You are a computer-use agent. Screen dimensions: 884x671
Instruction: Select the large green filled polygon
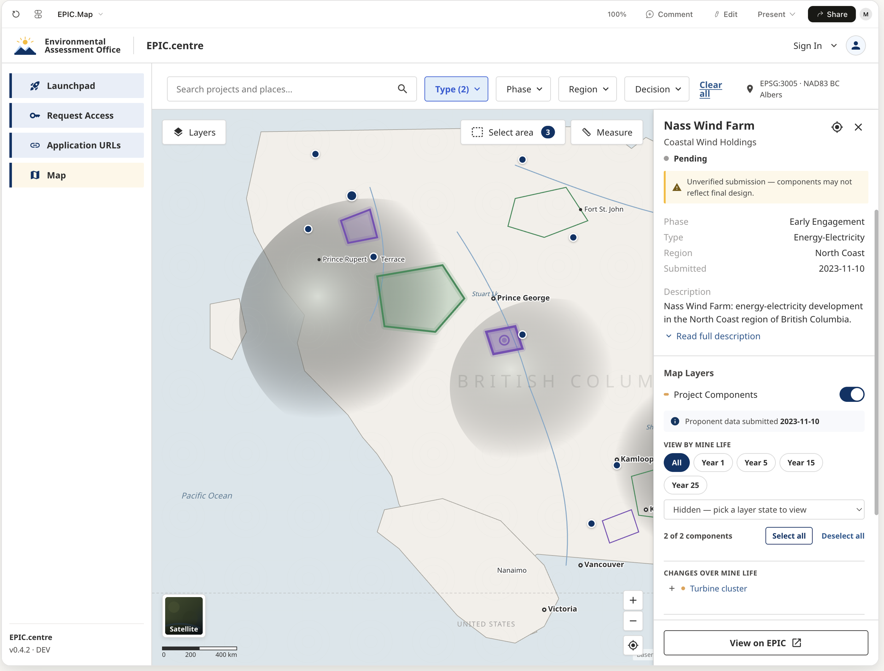click(x=420, y=298)
